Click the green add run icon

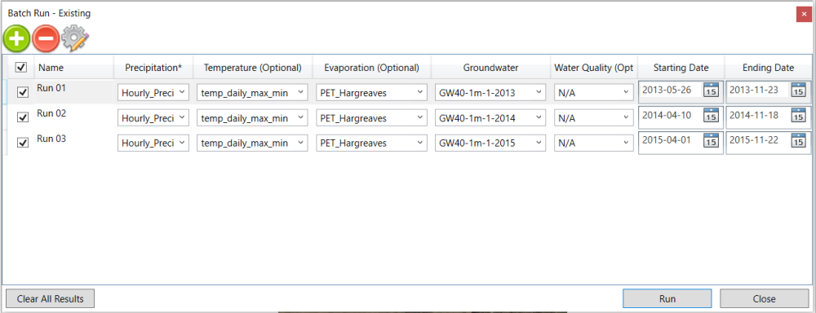[16, 39]
